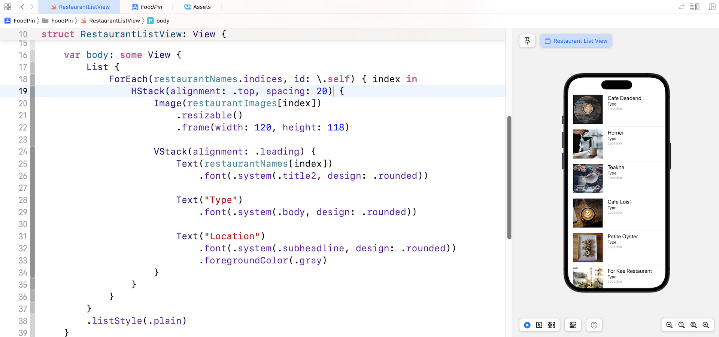The width and height of the screenshot is (719, 337).
Task: Switch to the Assets tab
Action: [x=197, y=7]
